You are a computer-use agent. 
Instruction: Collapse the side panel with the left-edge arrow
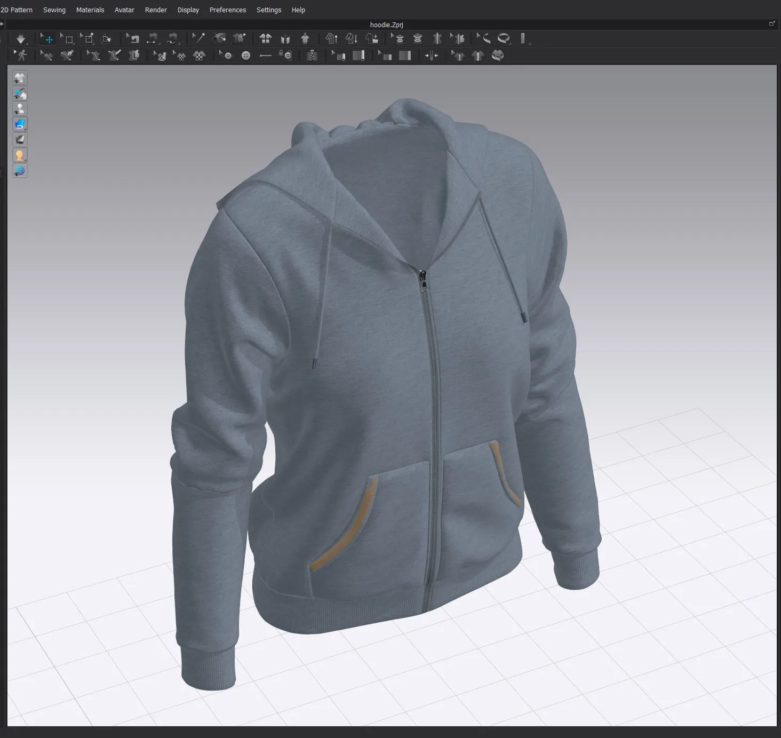pos(3,24)
